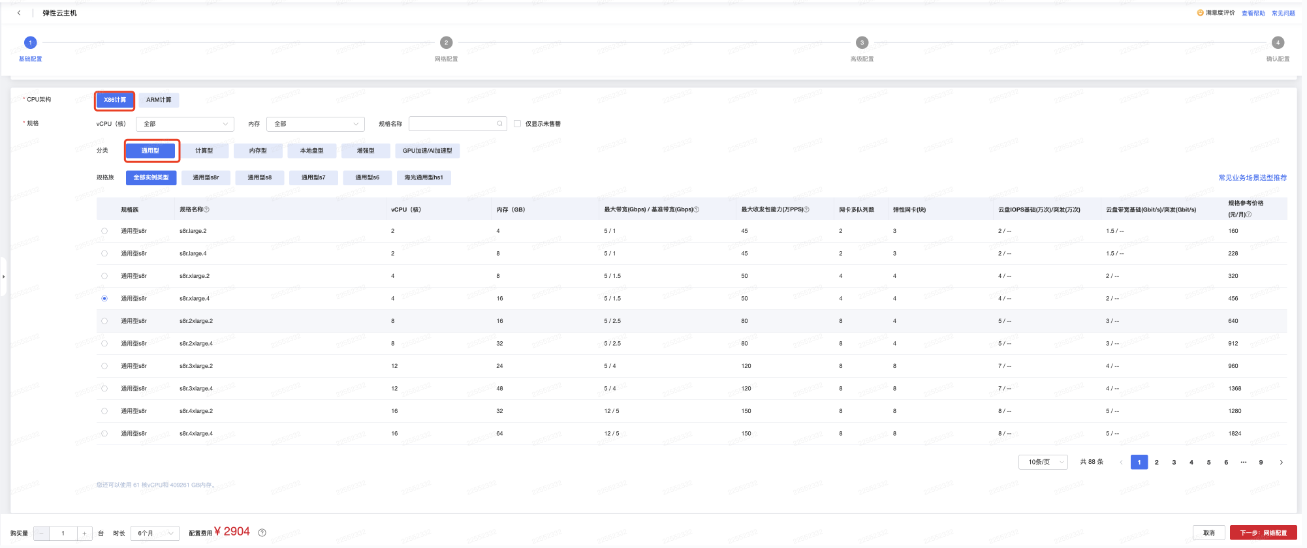Go to page 3 of results
The height and width of the screenshot is (548, 1307).
point(1174,462)
